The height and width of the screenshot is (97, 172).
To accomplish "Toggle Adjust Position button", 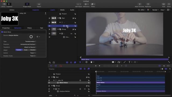I will (19, 50).
